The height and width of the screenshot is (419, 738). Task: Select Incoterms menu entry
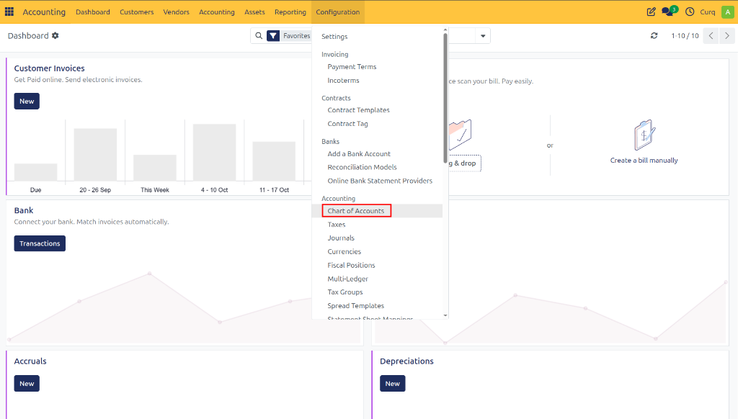(343, 81)
